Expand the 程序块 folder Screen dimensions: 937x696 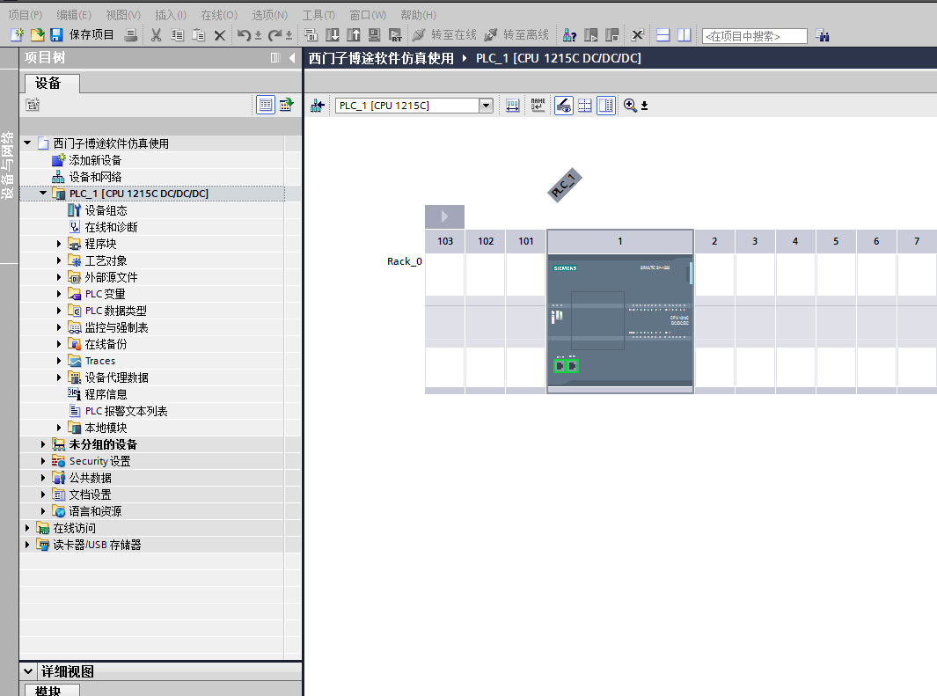(x=59, y=244)
